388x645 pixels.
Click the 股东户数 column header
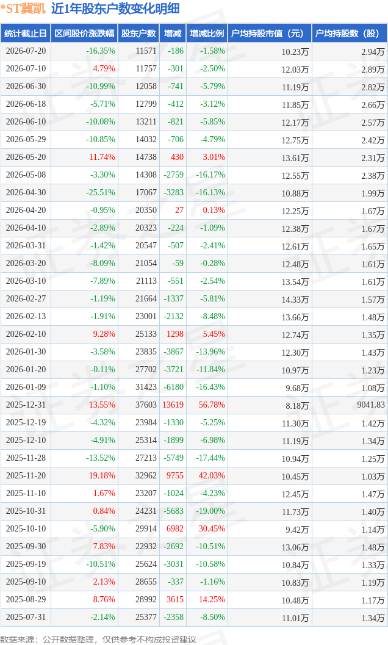(138, 34)
